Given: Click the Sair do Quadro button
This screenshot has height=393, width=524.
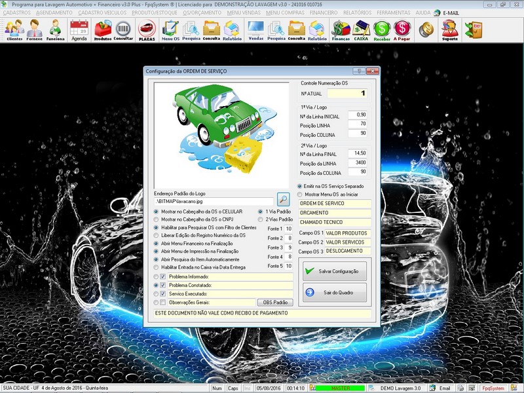Looking at the screenshot, I should coord(335,292).
